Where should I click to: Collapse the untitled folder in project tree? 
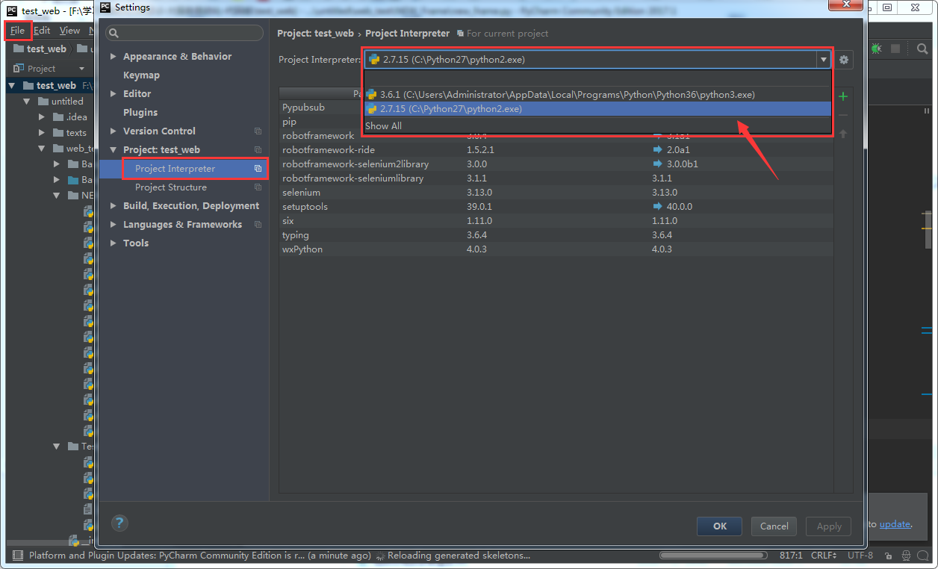[x=27, y=102]
